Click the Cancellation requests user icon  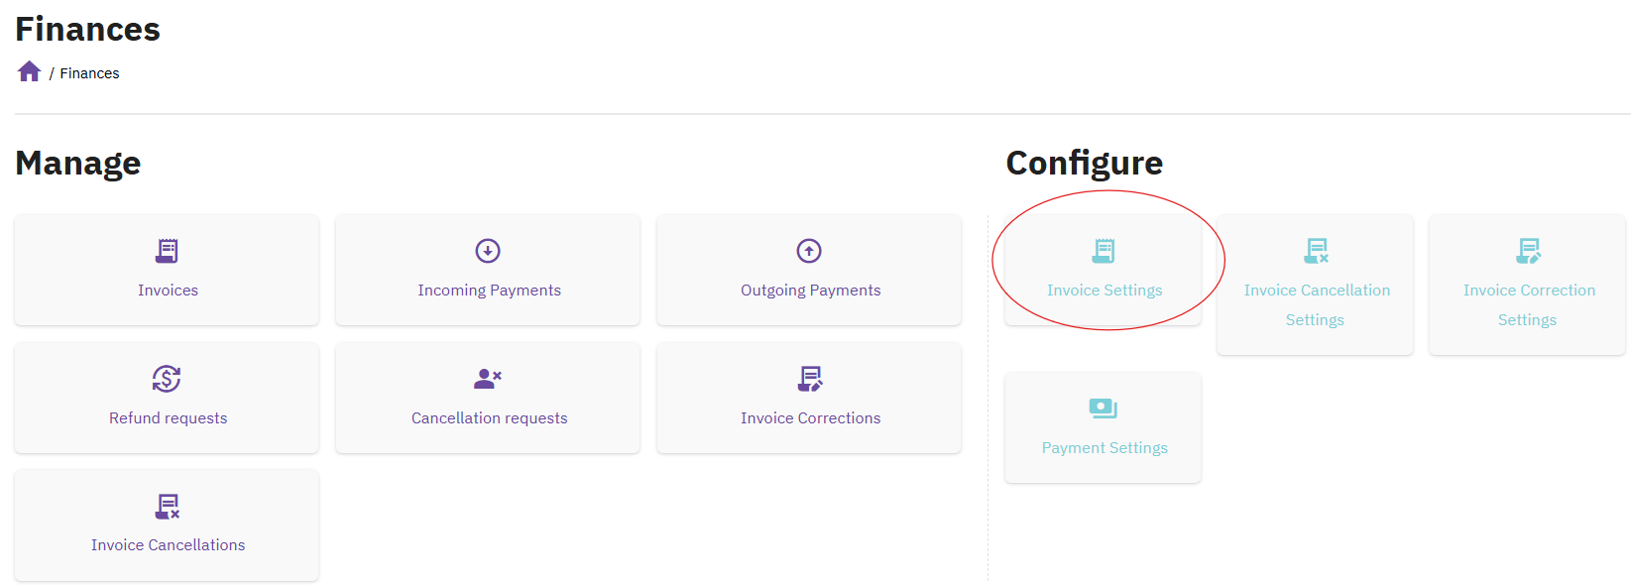point(488,379)
